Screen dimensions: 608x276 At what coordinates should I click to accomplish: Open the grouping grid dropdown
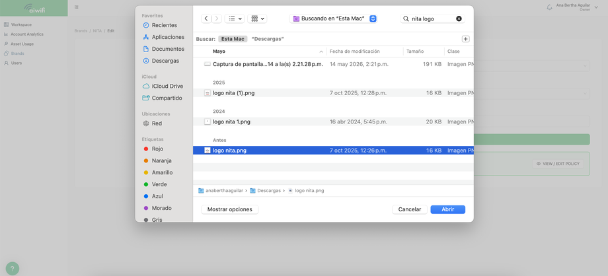pyautogui.click(x=257, y=18)
